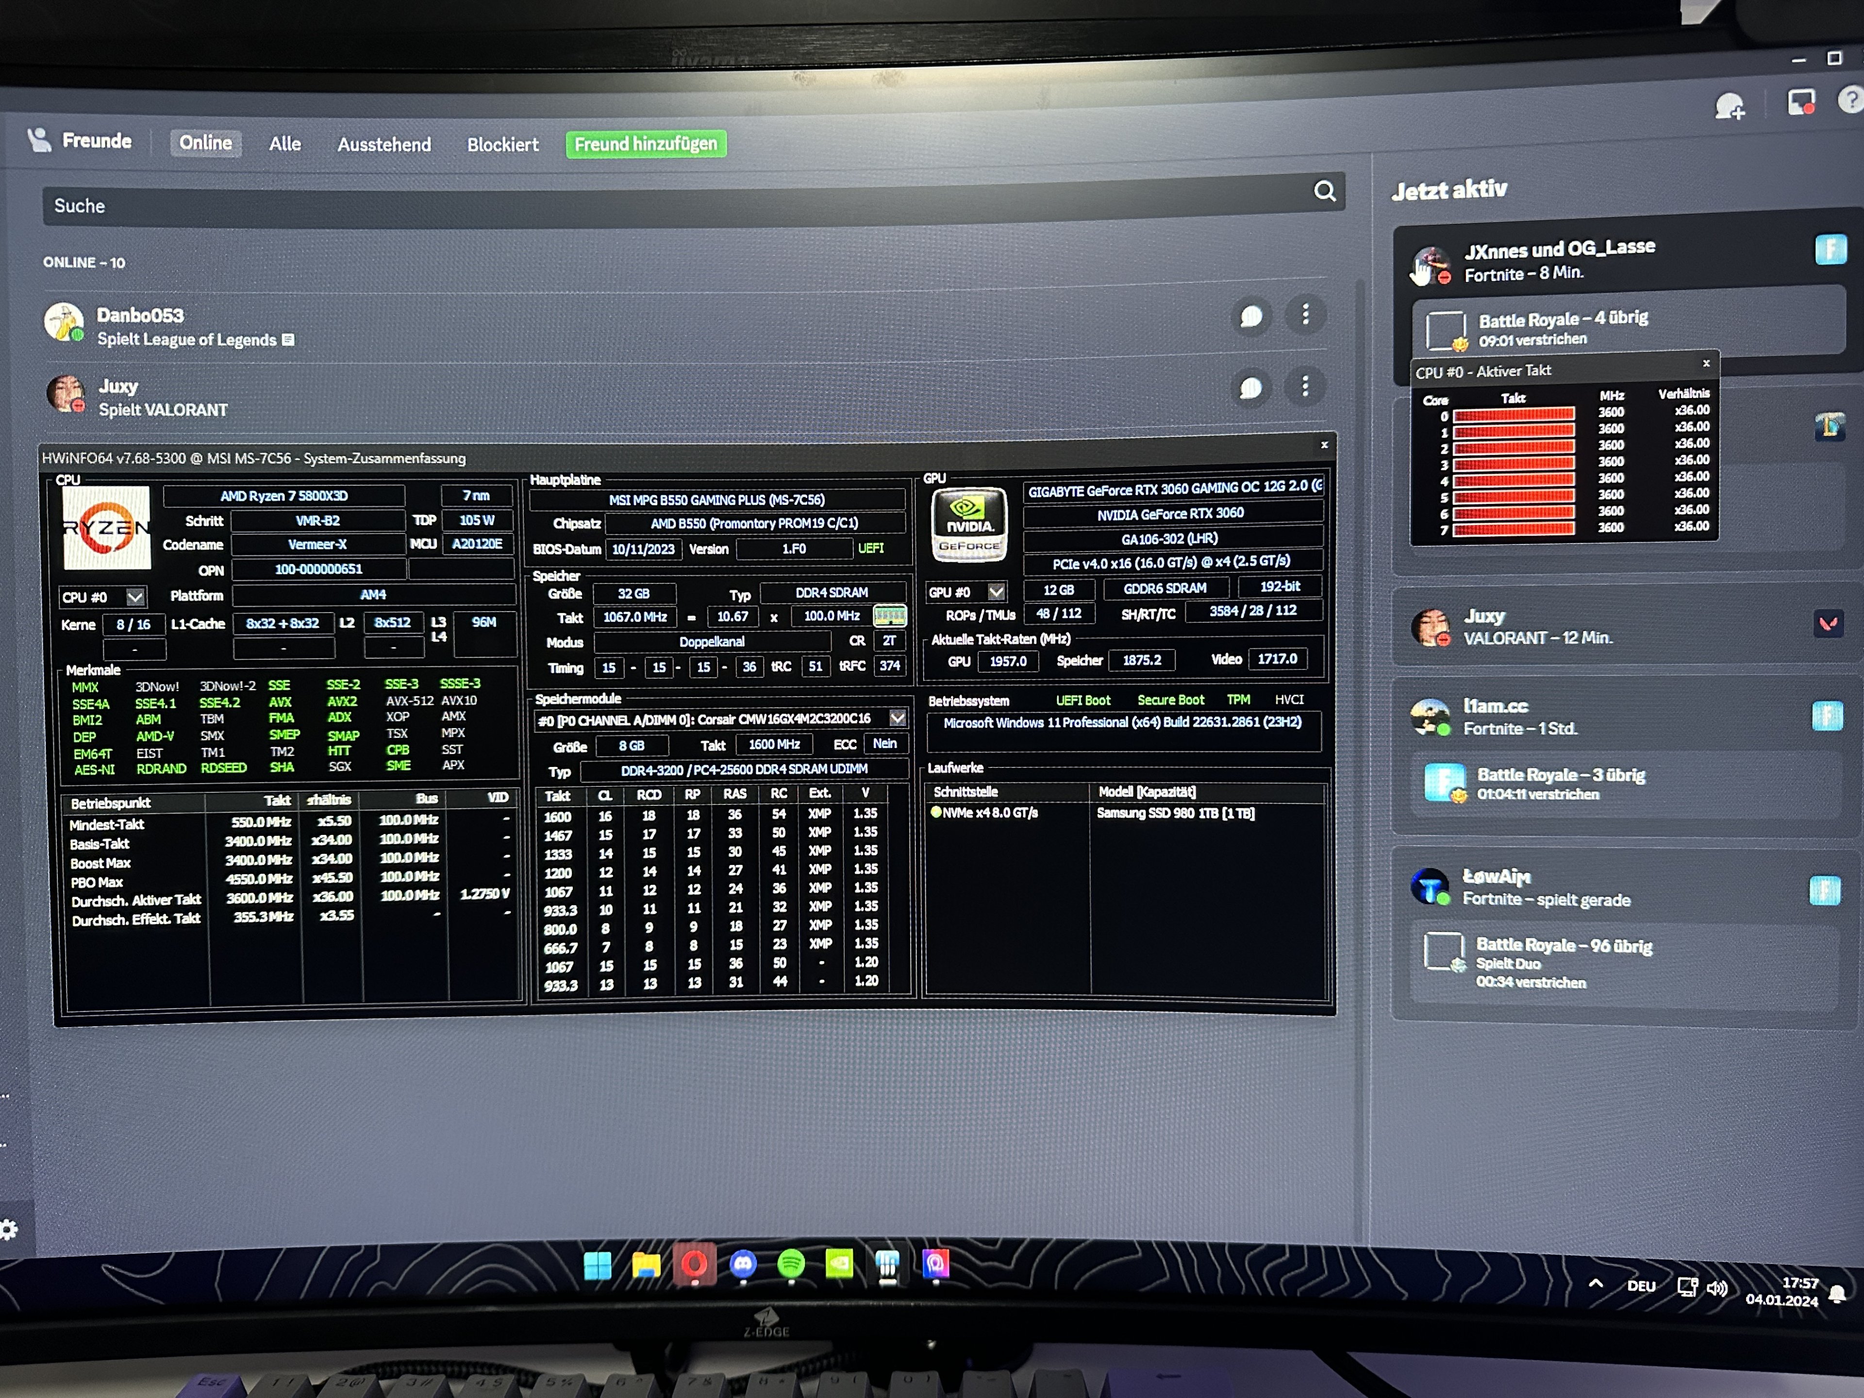Open the CPU #0 selector dropdown in HWiNFO
The height and width of the screenshot is (1398, 1864).
[135, 597]
